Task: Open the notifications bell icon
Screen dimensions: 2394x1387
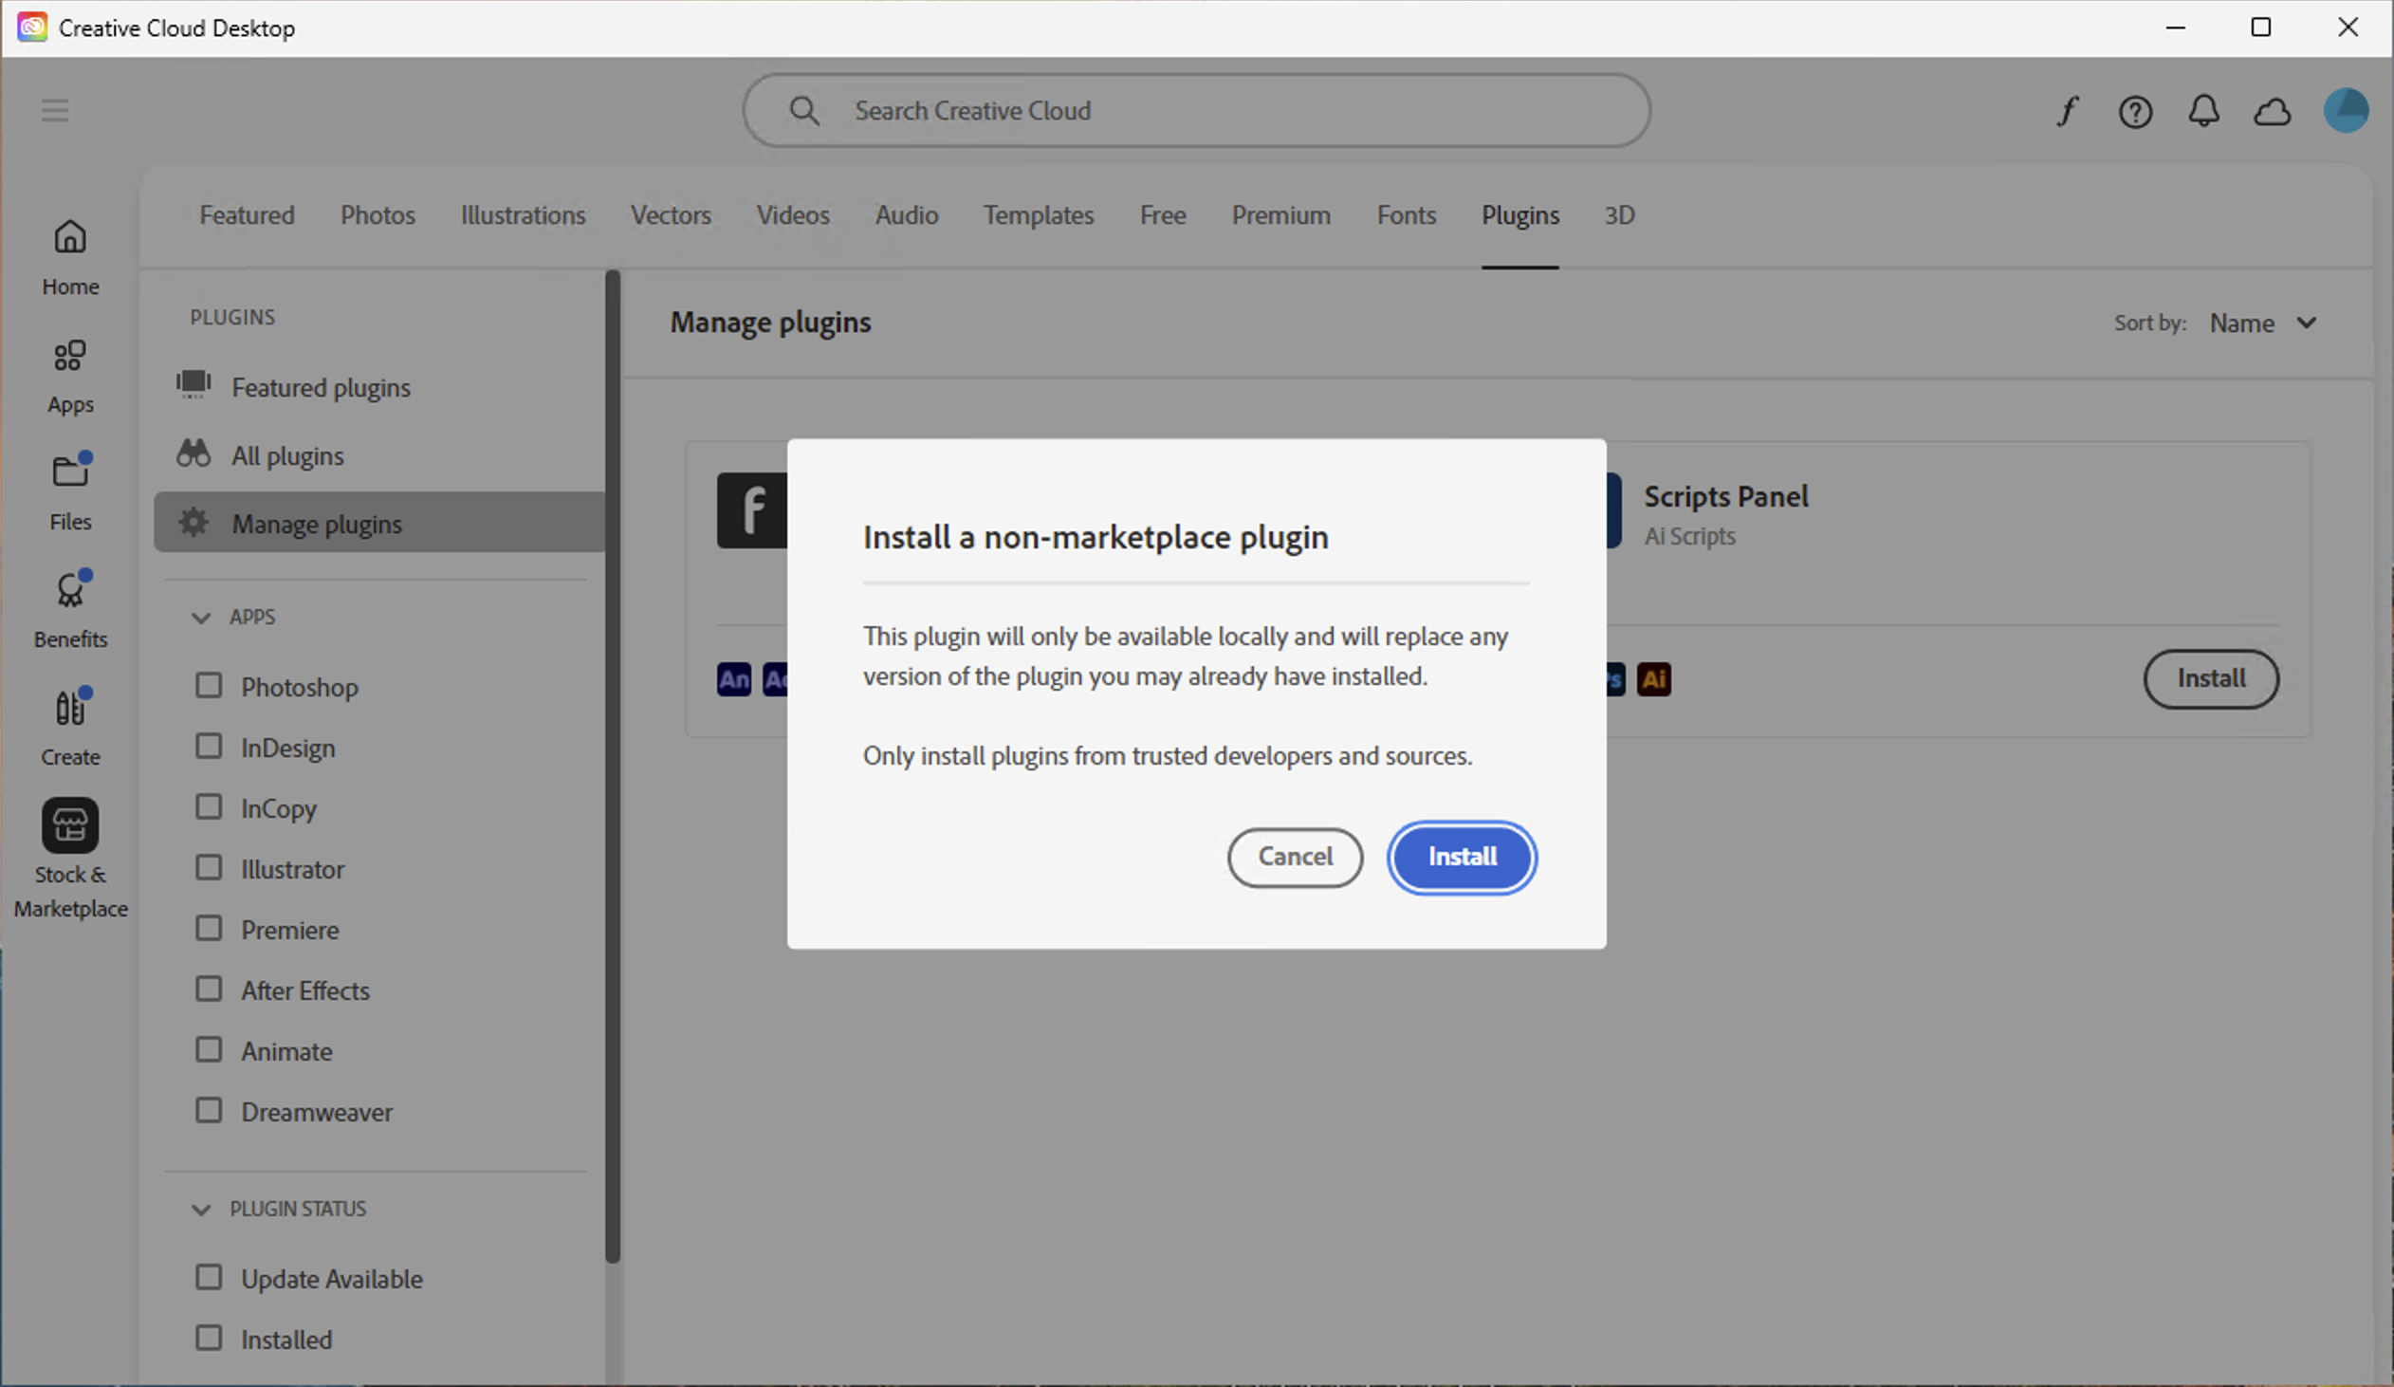Action: [x=2203, y=112]
